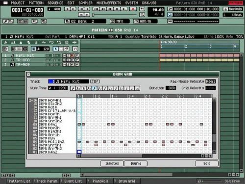Screen dimensions: 245x184
Task: Click the Rewind transport button
Action: pyautogui.click(x=103, y=9)
